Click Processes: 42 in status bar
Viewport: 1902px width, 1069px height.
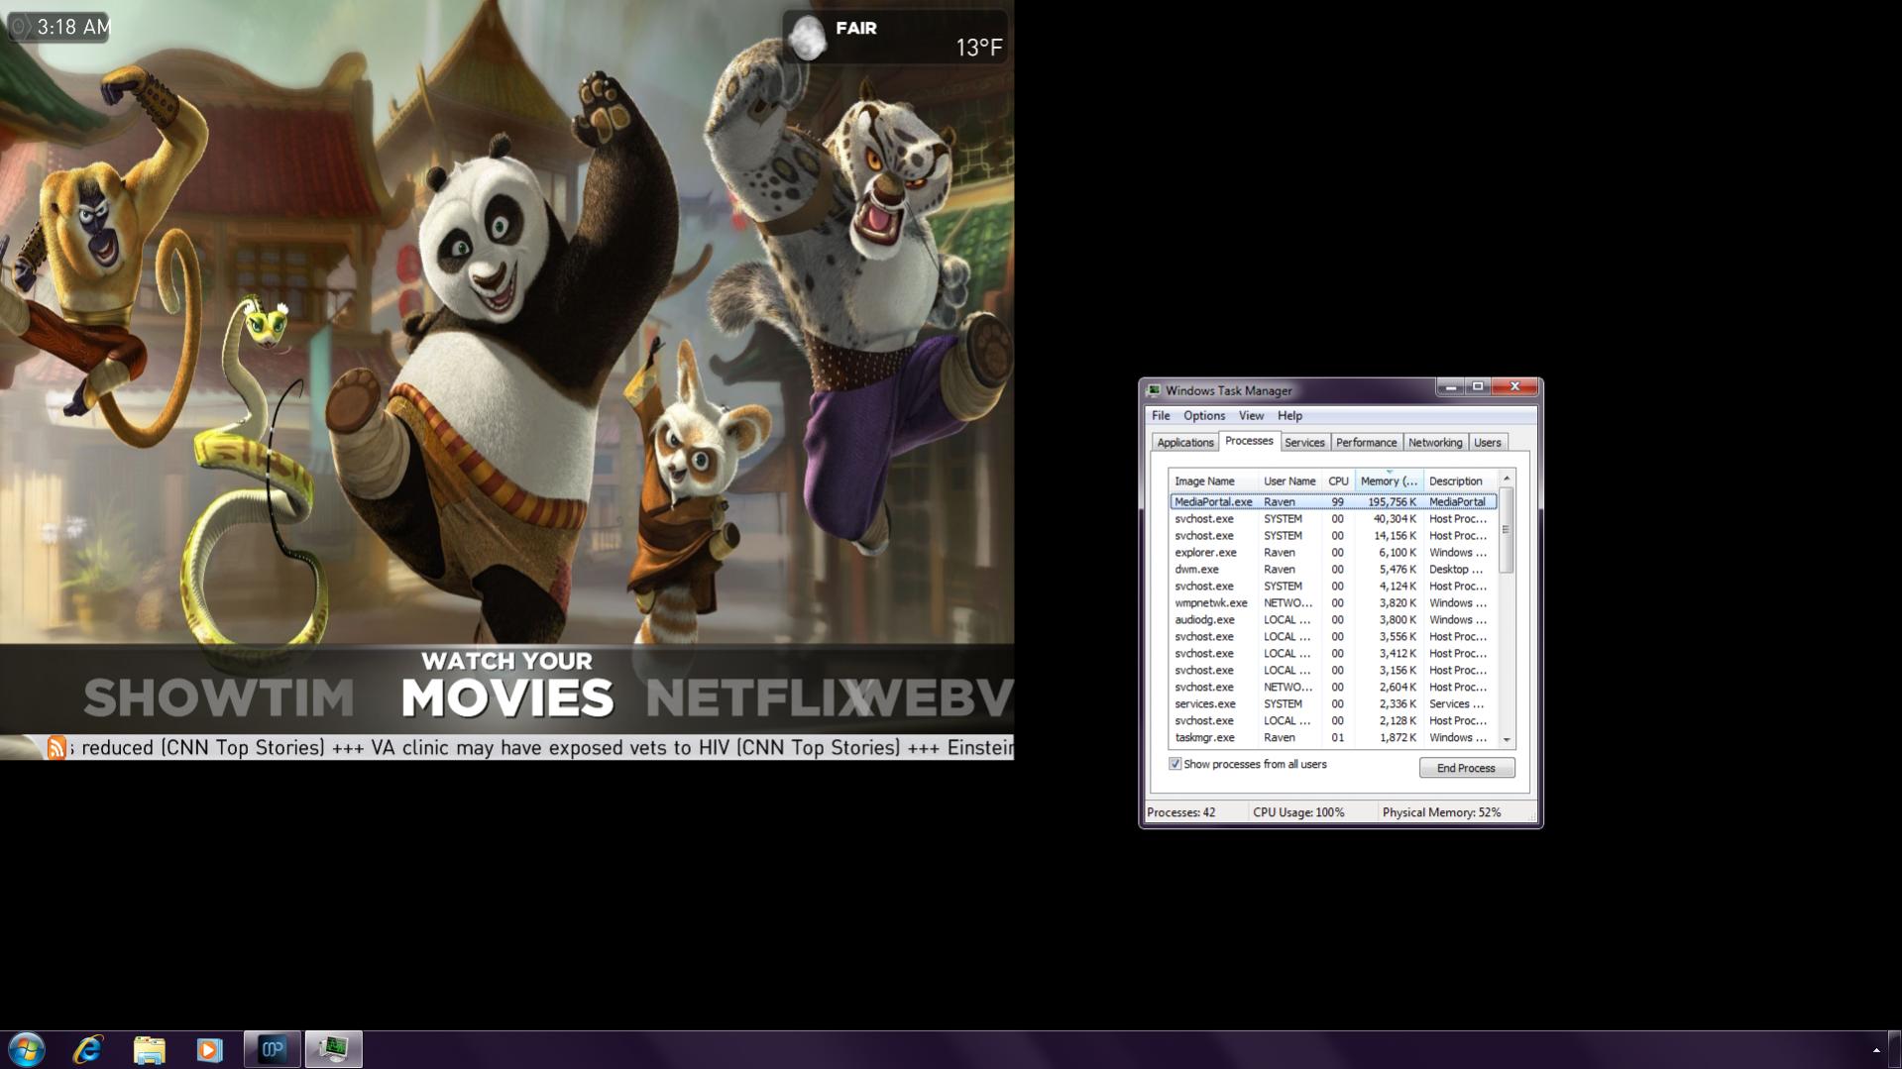click(x=1180, y=812)
